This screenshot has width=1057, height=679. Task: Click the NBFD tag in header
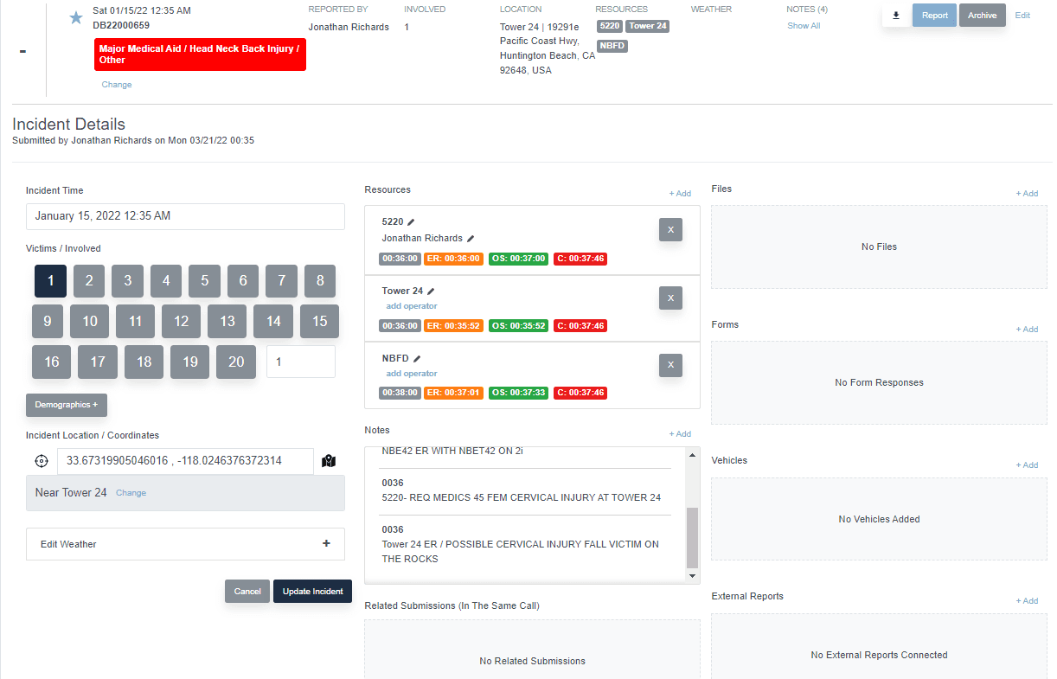pyautogui.click(x=612, y=46)
